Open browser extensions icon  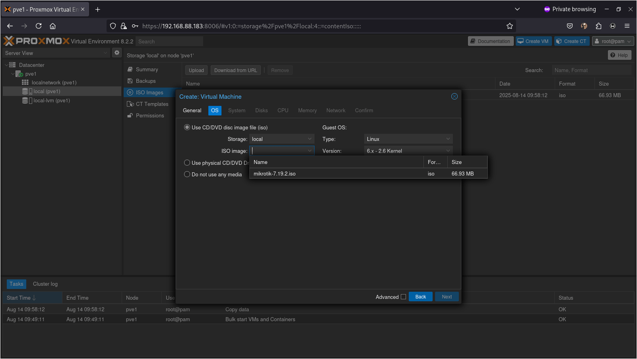pos(598,26)
